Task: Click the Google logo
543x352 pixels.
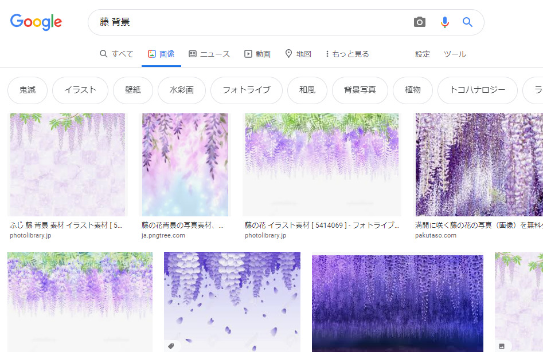Action: [36, 22]
